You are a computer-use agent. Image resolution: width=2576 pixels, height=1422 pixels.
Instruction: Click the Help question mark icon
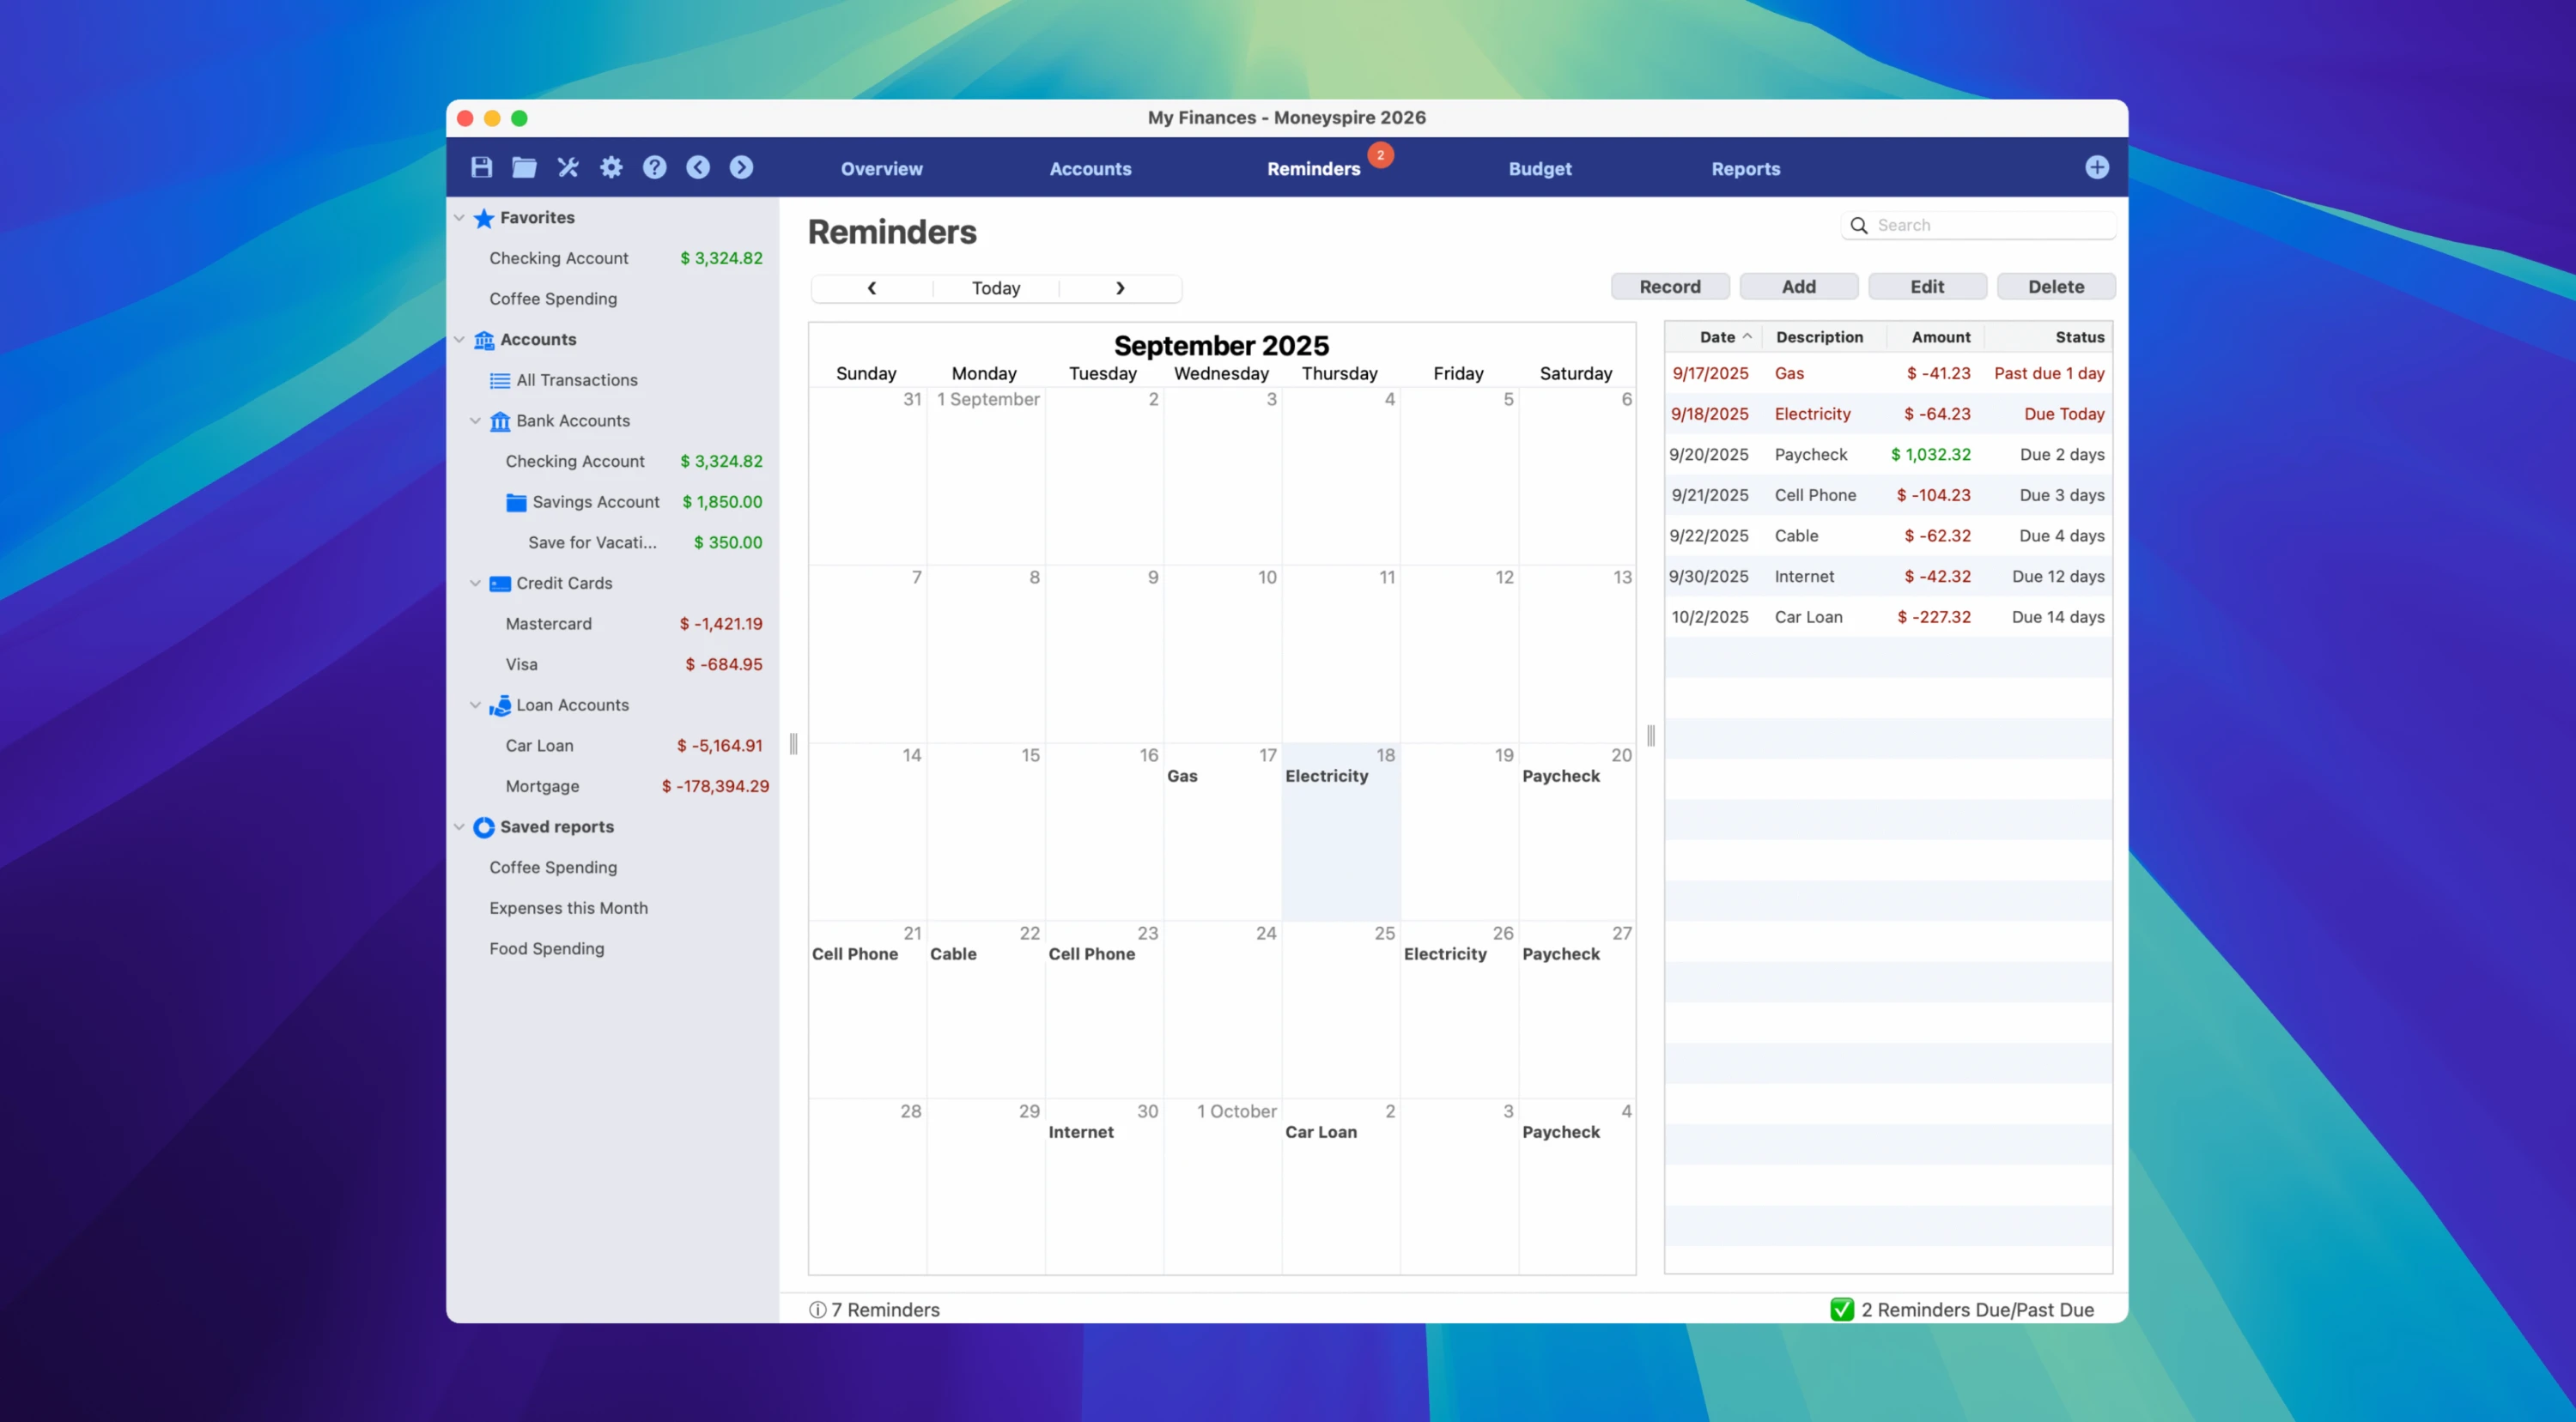(x=654, y=166)
